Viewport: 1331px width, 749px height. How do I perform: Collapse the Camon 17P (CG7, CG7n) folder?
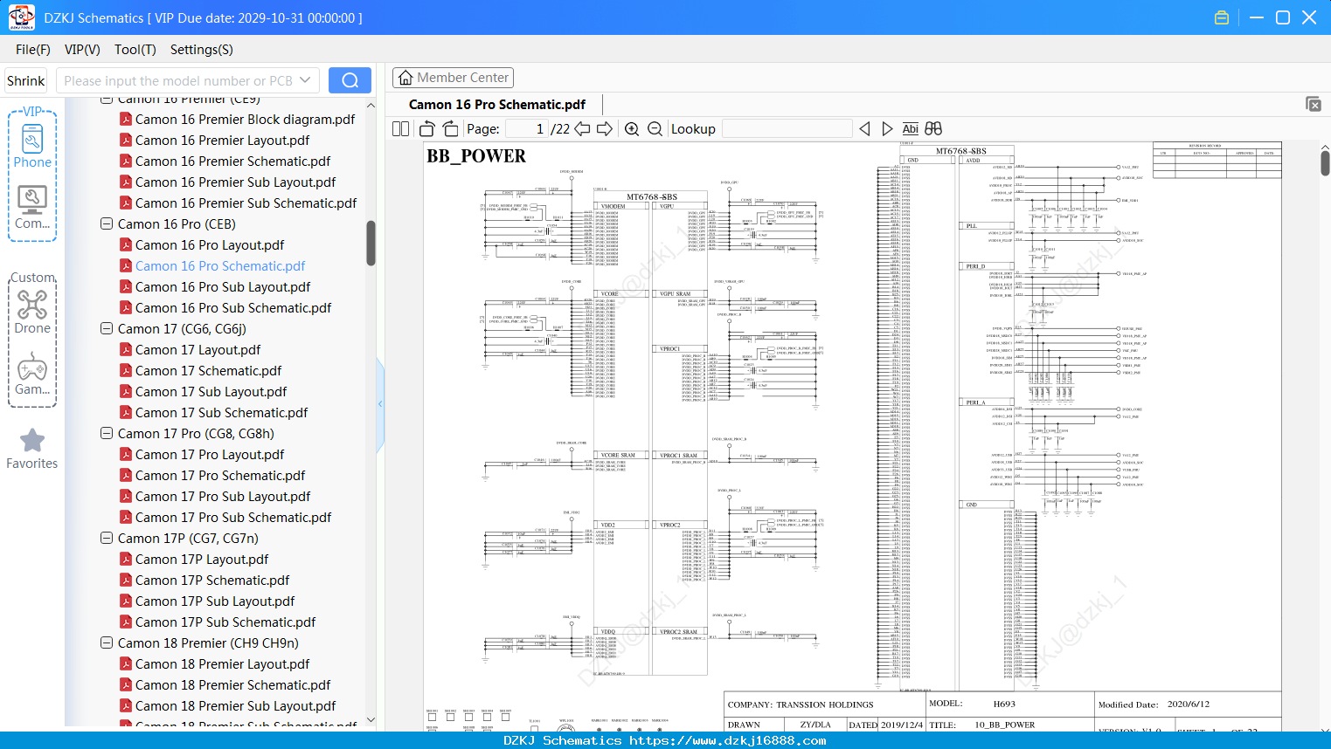coord(107,539)
